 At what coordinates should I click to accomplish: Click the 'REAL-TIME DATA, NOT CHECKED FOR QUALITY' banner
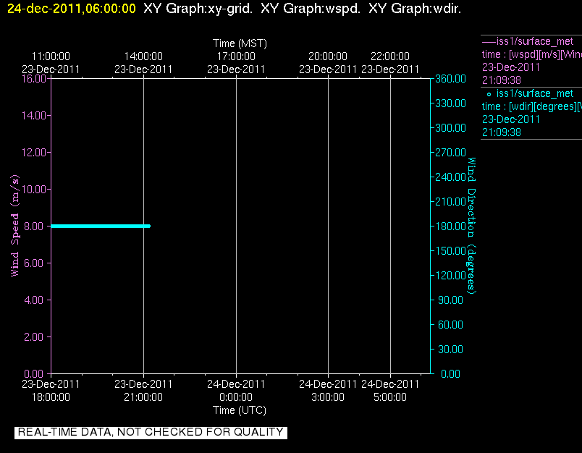click(x=151, y=432)
